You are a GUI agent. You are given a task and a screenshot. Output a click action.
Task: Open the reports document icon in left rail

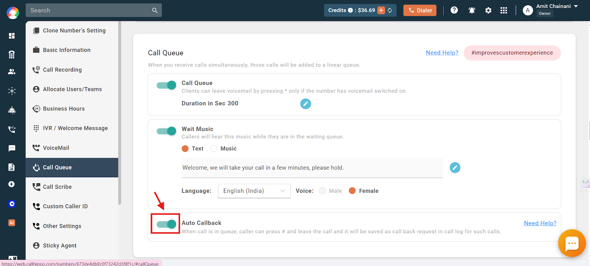(12, 167)
